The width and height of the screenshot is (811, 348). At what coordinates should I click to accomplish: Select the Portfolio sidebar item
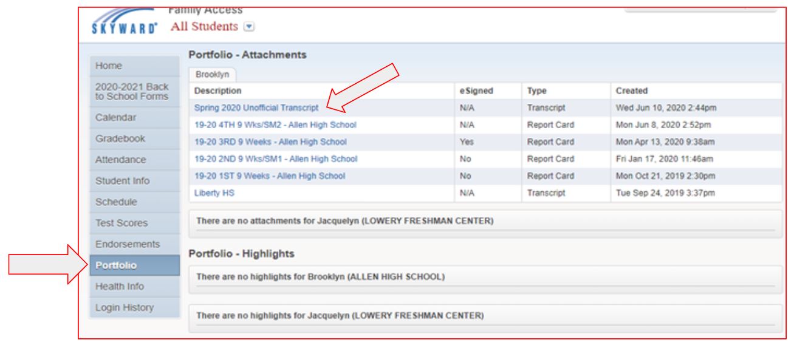115,265
